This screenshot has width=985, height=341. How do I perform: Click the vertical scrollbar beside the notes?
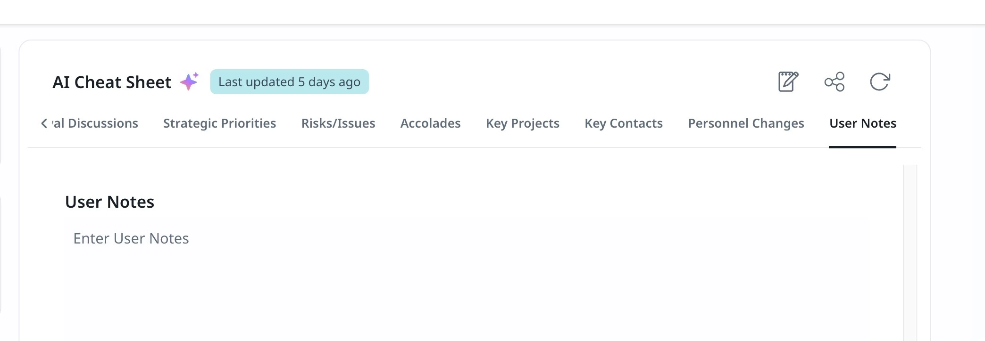910,252
